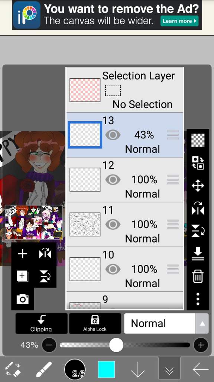Image resolution: width=214 pixels, height=382 pixels.
Task: Clear the layer using the checkerboard icon
Action: point(198,140)
